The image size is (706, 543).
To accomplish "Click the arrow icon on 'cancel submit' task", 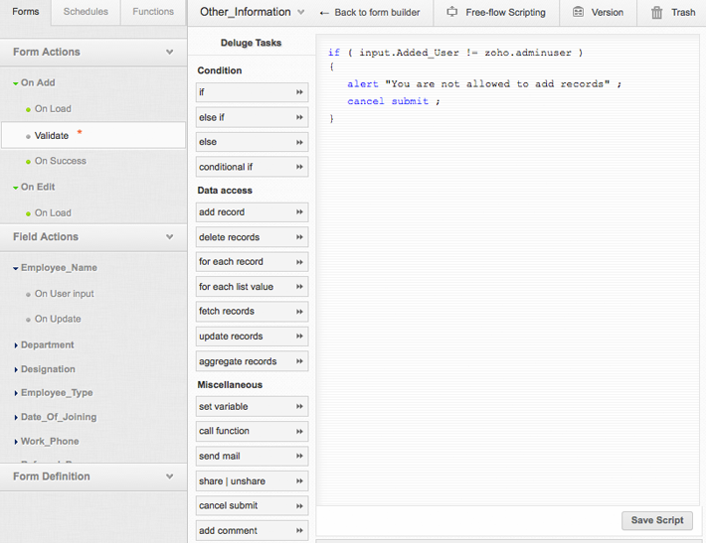I will point(299,506).
